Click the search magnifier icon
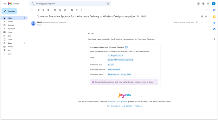 point(33,3)
